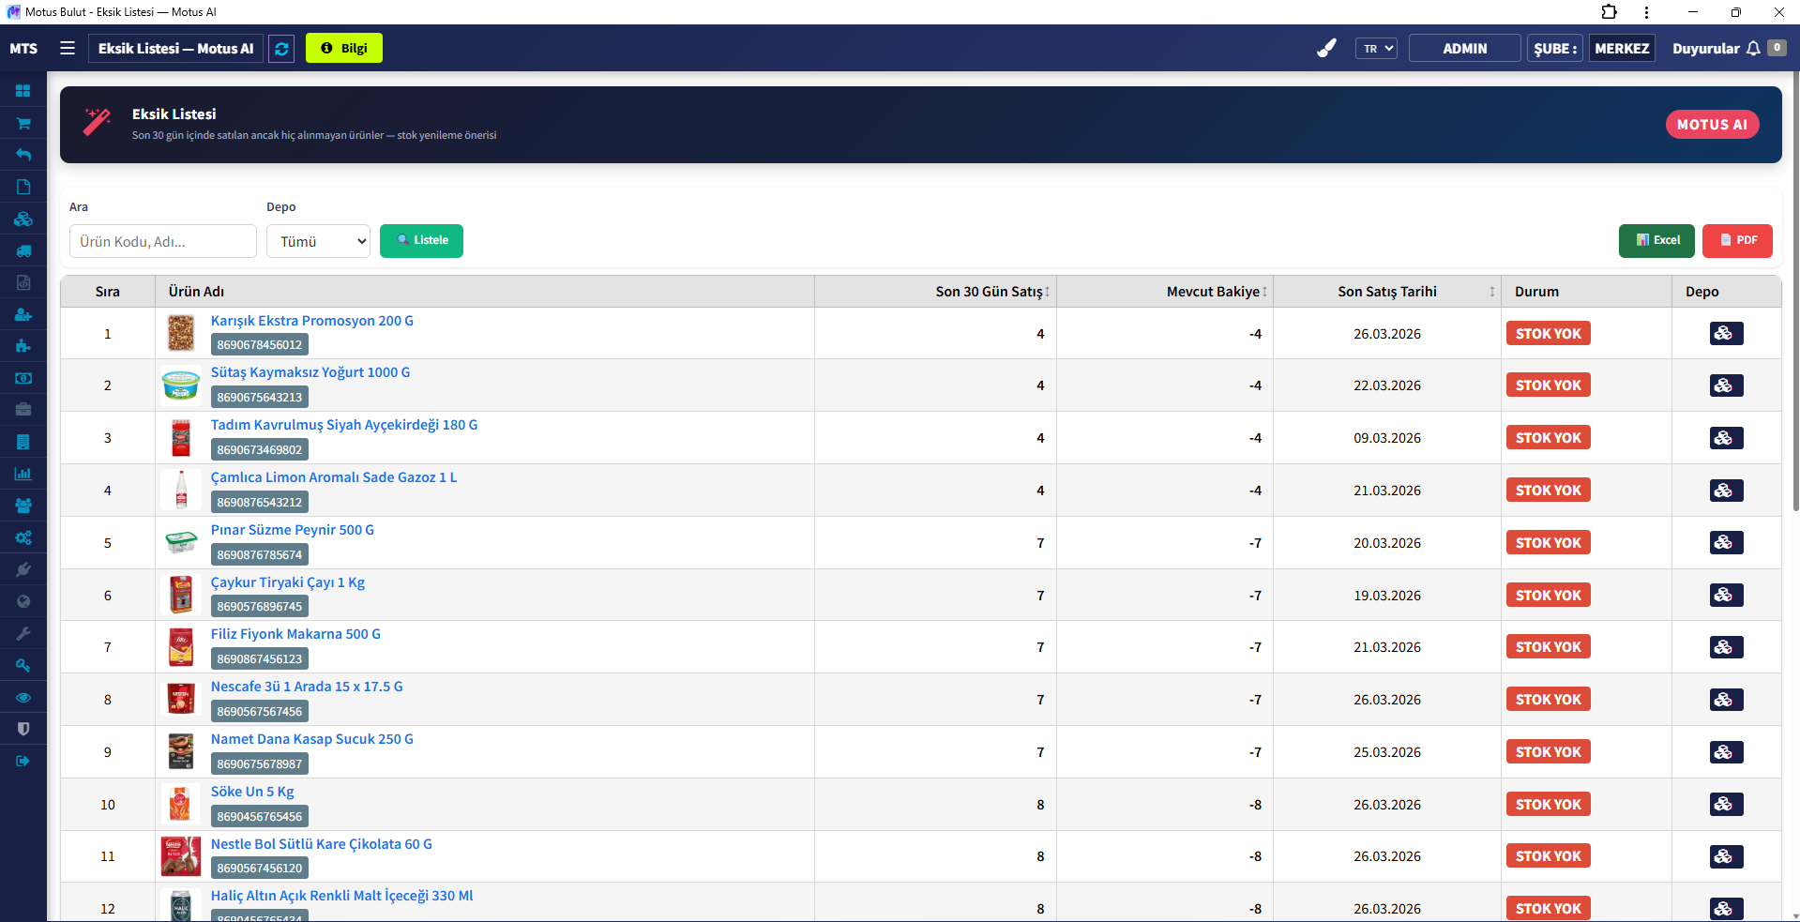Sort by Mevcut Bakiye column header
Image resolution: width=1800 pixels, height=922 pixels.
coord(1216,292)
